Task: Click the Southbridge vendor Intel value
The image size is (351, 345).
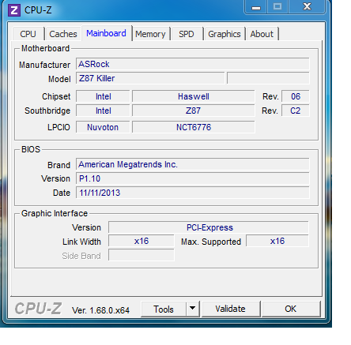Action: (103, 111)
